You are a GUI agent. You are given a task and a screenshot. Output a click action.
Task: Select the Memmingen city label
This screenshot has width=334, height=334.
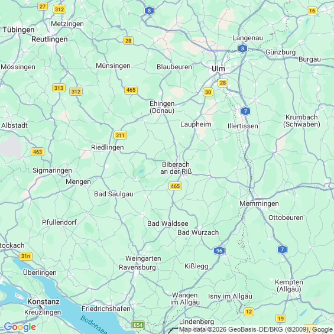click(259, 203)
